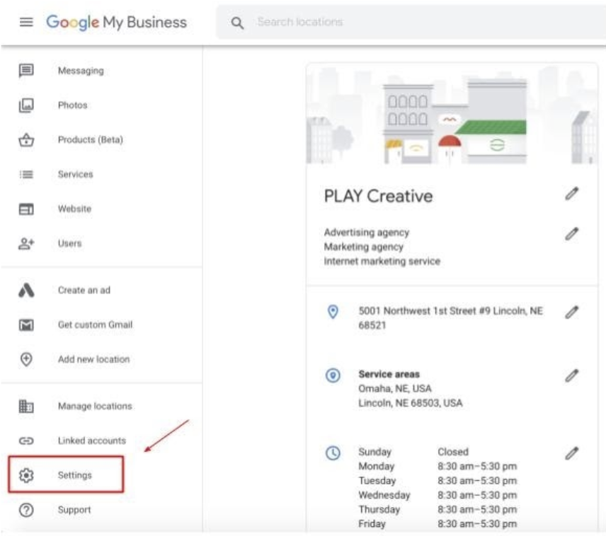Select Add new location

pyautogui.click(x=94, y=359)
